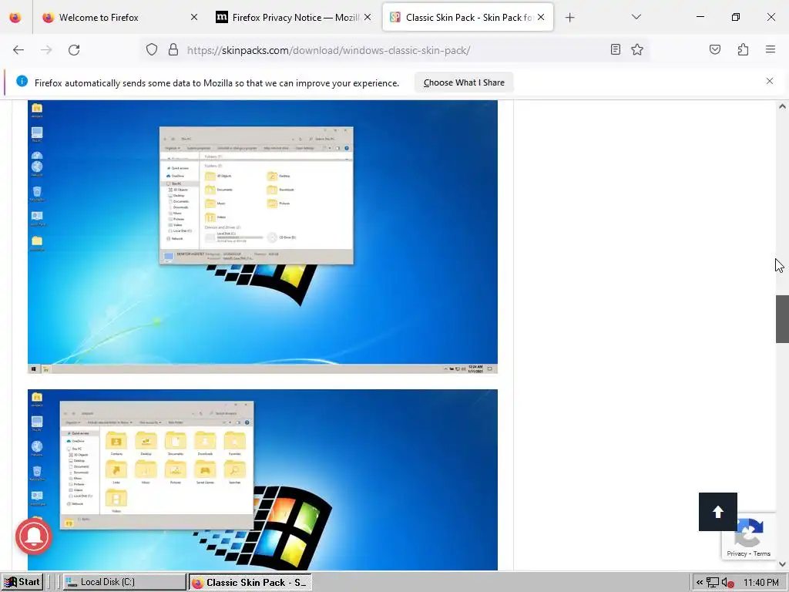
Task: Close the Classic Skin Pack tab
Action: 541,17
